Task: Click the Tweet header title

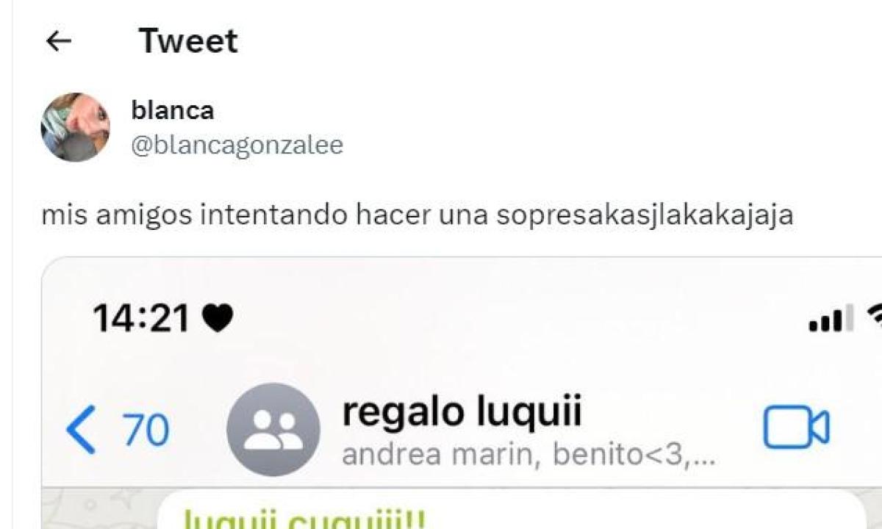Action: tap(188, 41)
